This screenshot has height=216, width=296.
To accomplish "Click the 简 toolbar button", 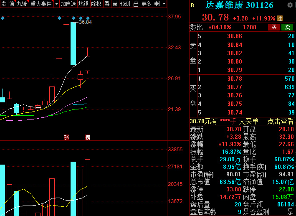I will 12,4.
